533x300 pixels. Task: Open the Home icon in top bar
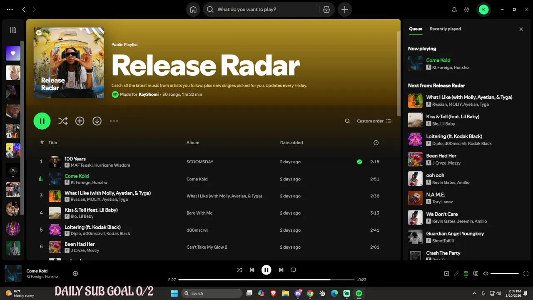coord(193,9)
